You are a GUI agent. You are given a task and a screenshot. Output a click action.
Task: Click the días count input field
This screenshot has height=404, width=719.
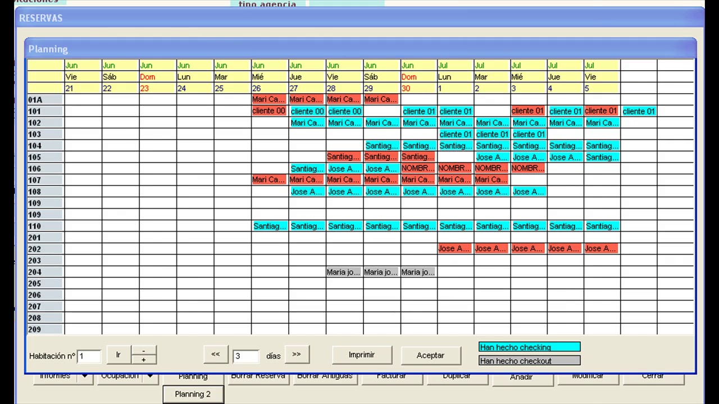coord(246,356)
